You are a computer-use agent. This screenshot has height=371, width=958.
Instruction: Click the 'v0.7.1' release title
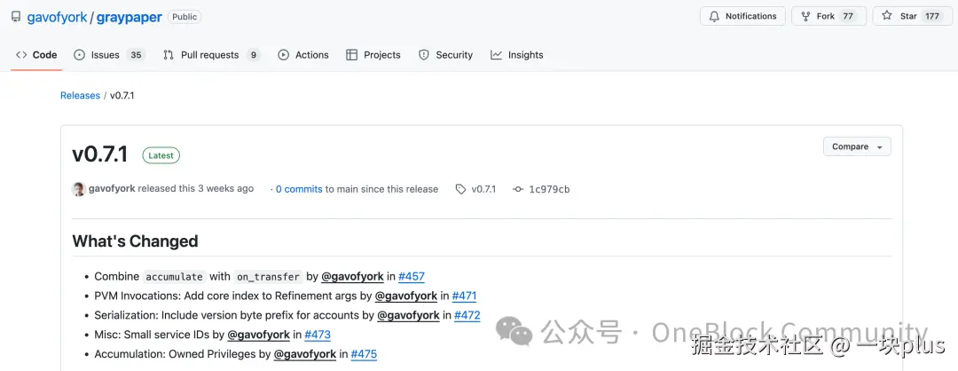[x=100, y=154]
